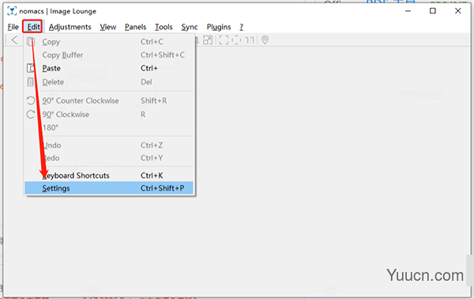Screen dimensions: 474x299
Task: Choose Redo from Edit menu
Action: pyautogui.click(x=109, y=158)
